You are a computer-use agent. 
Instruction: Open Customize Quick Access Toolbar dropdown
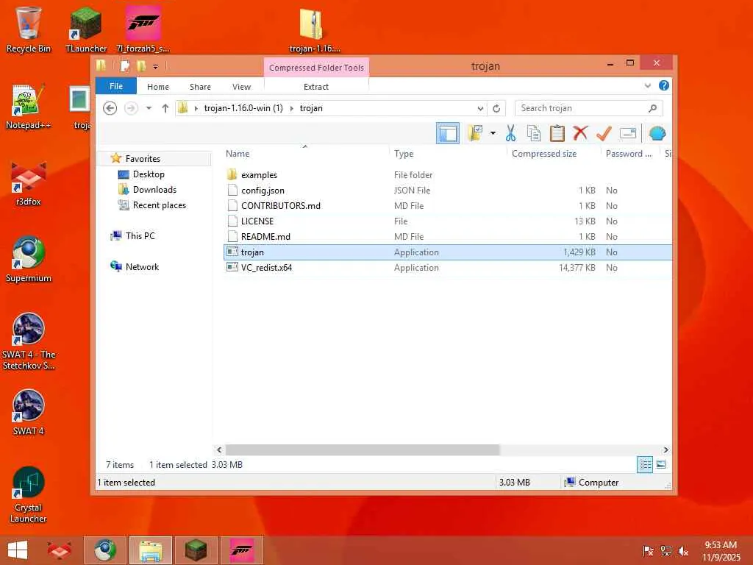coord(156,66)
